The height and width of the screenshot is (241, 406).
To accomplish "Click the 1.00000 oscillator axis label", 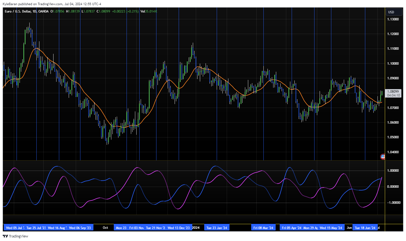I will tap(393, 171).
